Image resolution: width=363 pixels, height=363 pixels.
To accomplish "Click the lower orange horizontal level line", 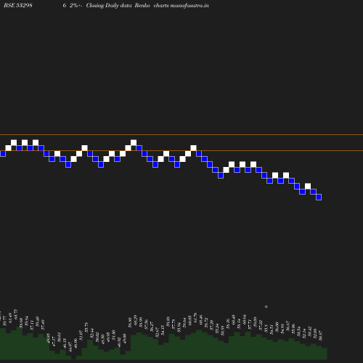I will 181,151.
